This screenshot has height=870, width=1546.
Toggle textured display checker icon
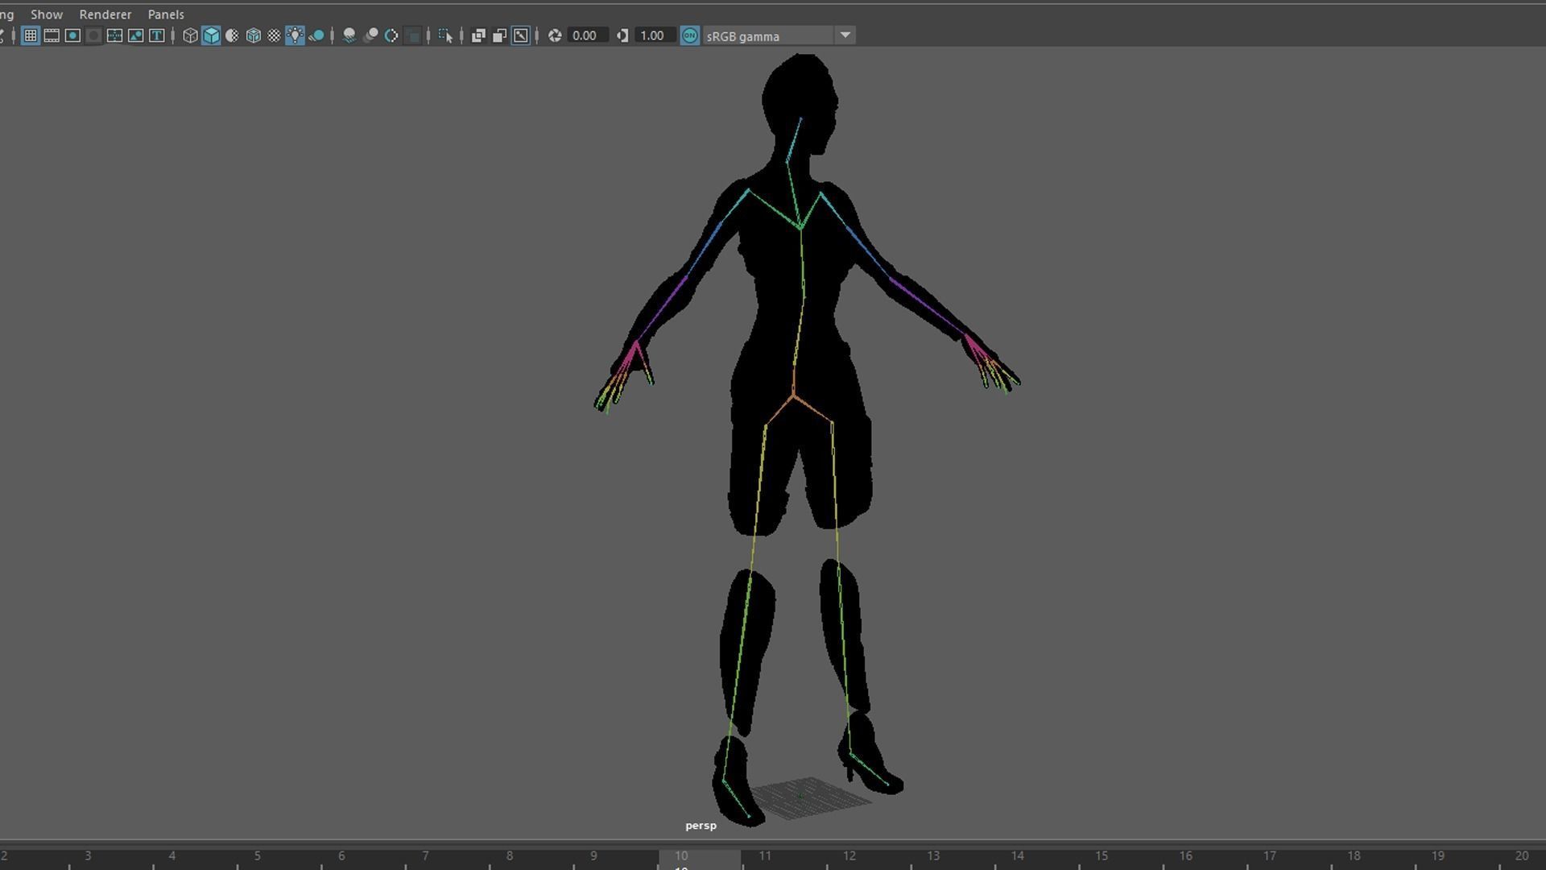click(x=274, y=35)
